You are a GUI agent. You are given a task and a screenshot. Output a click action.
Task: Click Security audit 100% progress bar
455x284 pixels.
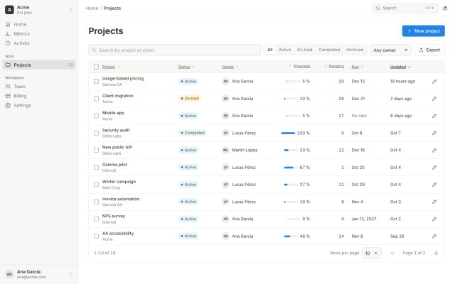pyautogui.click(x=288, y=133)
